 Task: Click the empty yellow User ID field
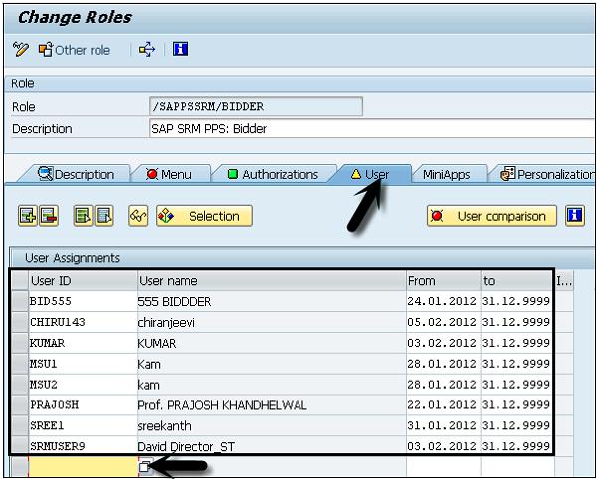tap(84, 466)
